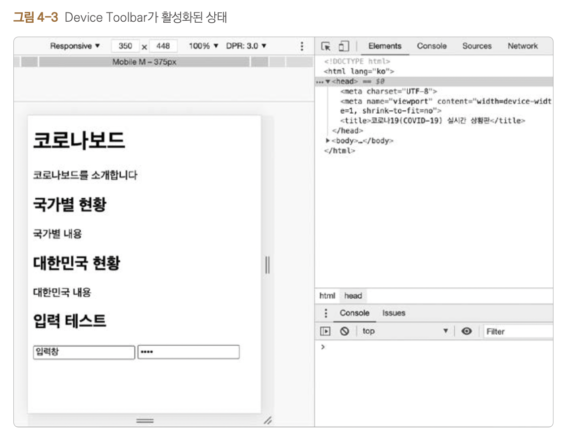Clear the console
Image resolution: width=576 pixels, height=448 pixels.
coord(344,331)
